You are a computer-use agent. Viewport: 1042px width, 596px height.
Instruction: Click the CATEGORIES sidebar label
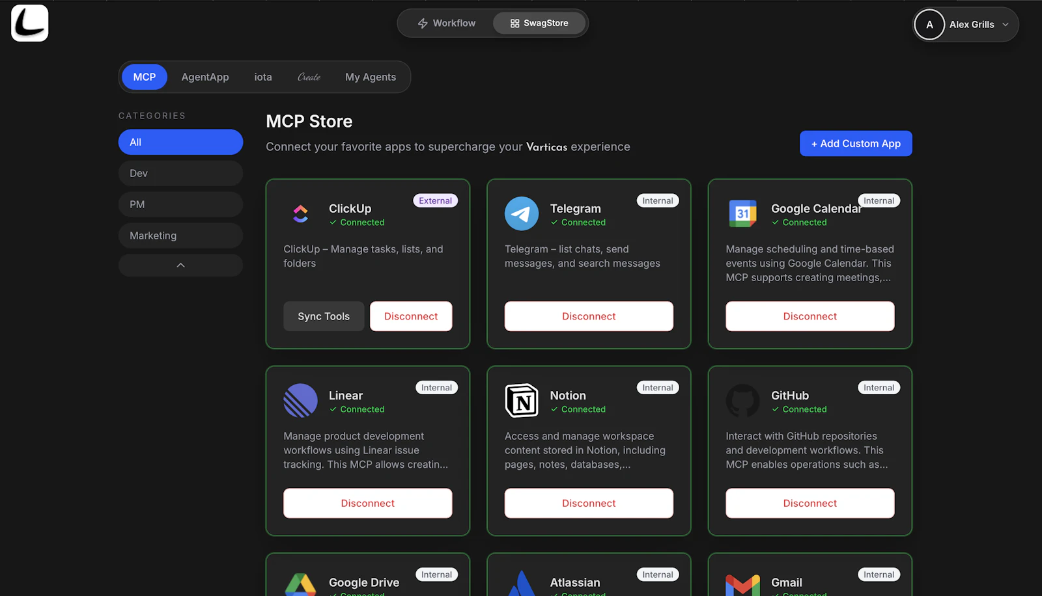152,116
